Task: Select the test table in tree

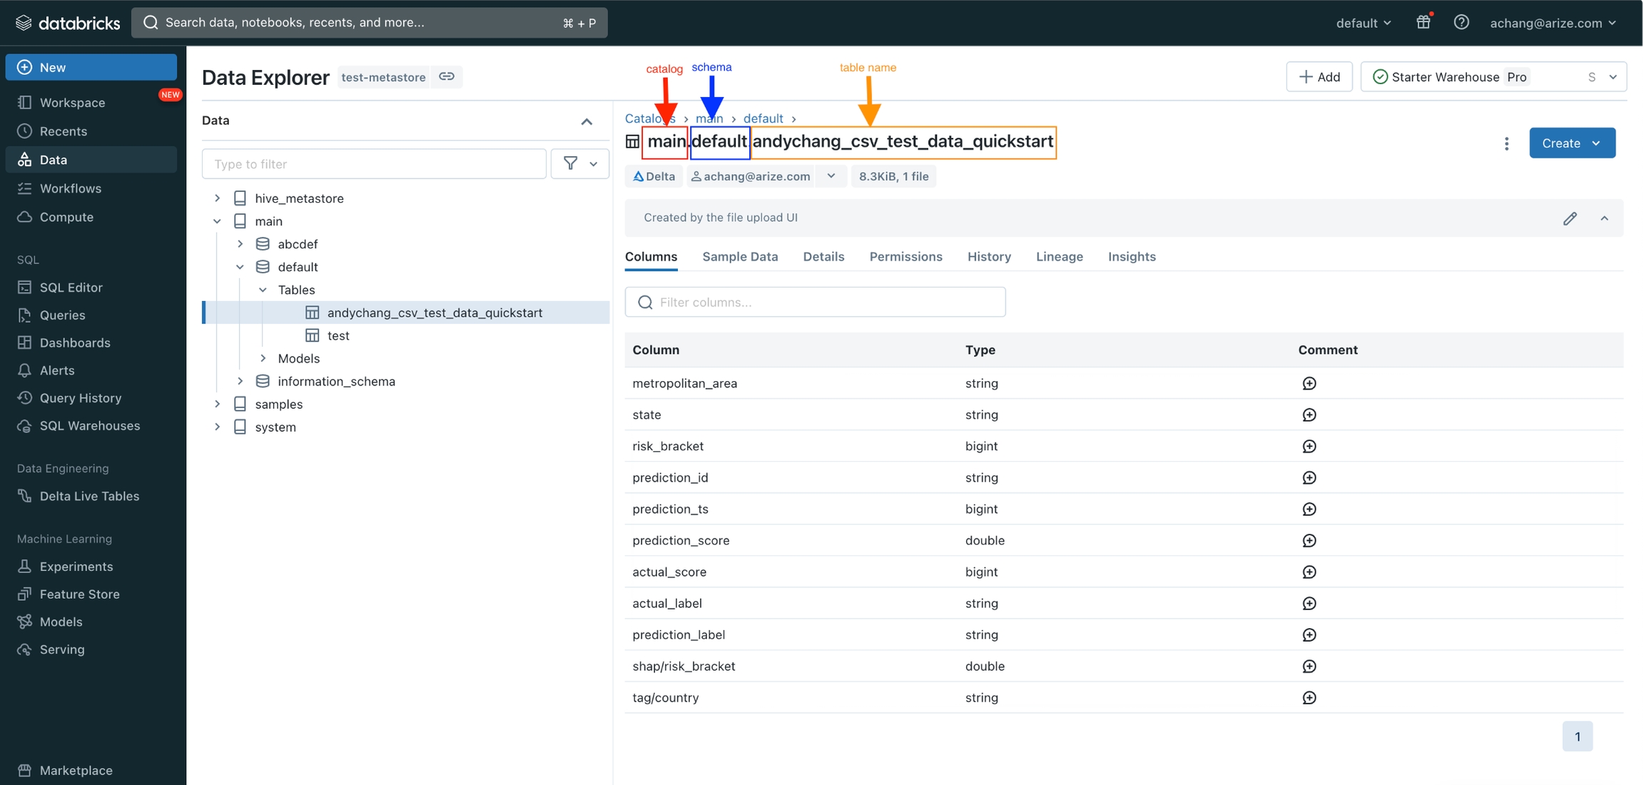Action: pyautogui.click(x=338, y=335)
